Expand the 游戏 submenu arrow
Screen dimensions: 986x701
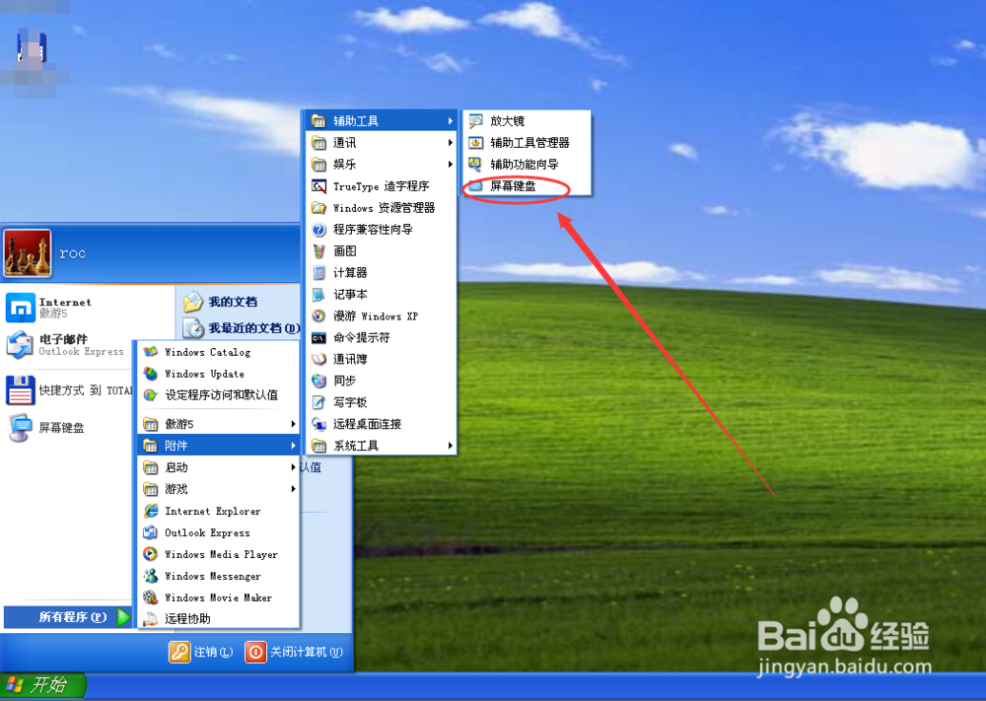click(293, 489)
